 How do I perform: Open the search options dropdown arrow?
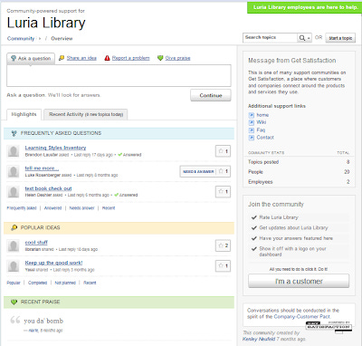[309, 38]
